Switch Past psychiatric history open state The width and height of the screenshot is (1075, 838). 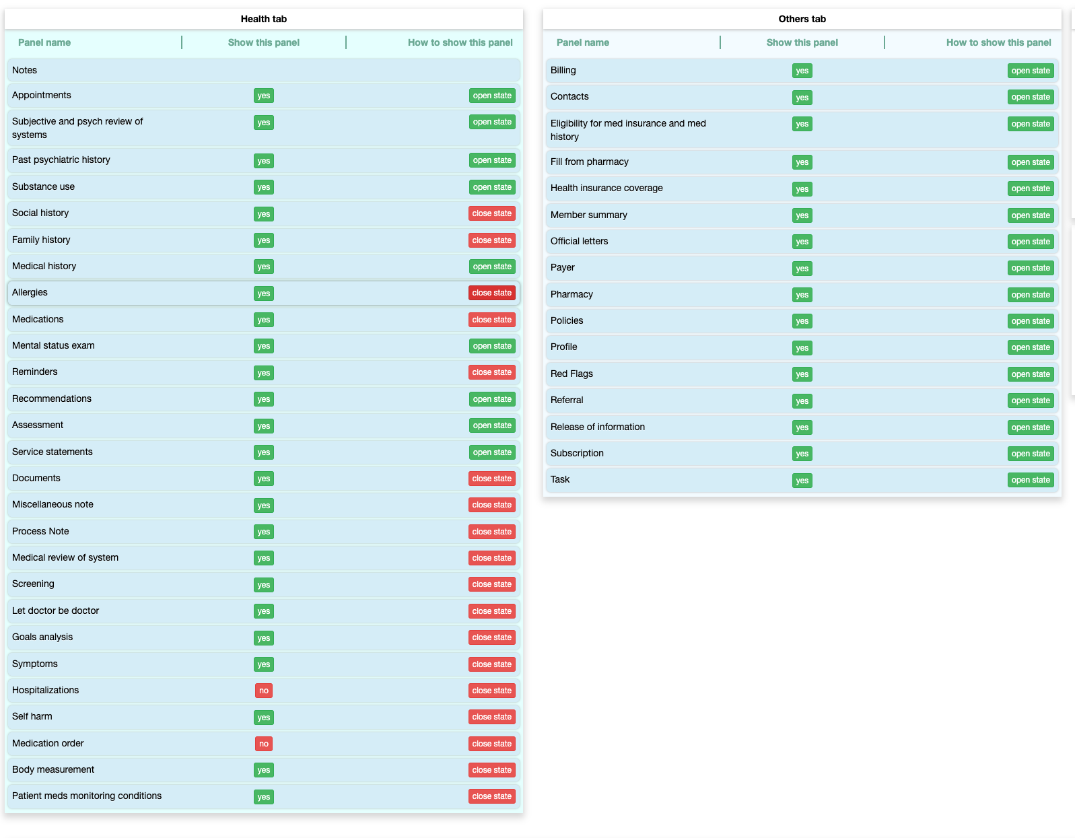[492, 160]
